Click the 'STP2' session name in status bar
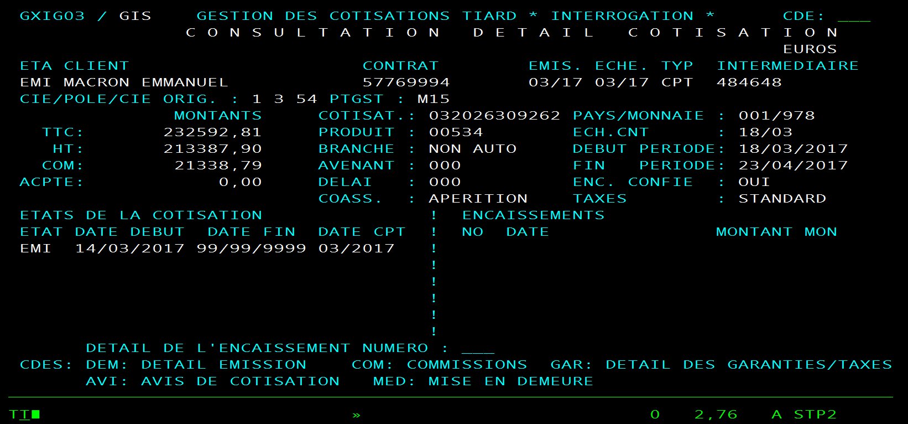Viewport: 908px width, 424px height. click(x=815, y=415)
